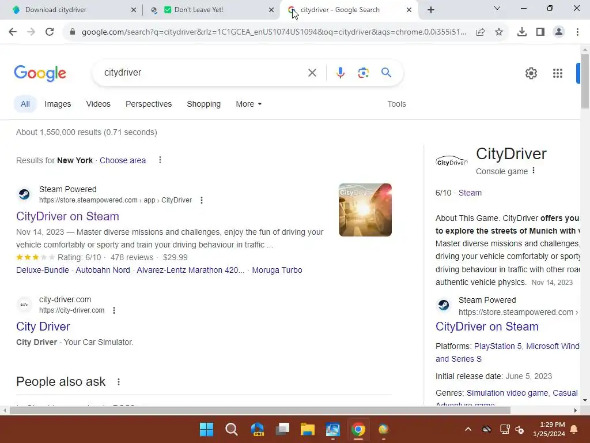Viewport: 590px width, 443px height.
Task: Open Deluxe-Bundle sitelink
Action: point(43,270)
